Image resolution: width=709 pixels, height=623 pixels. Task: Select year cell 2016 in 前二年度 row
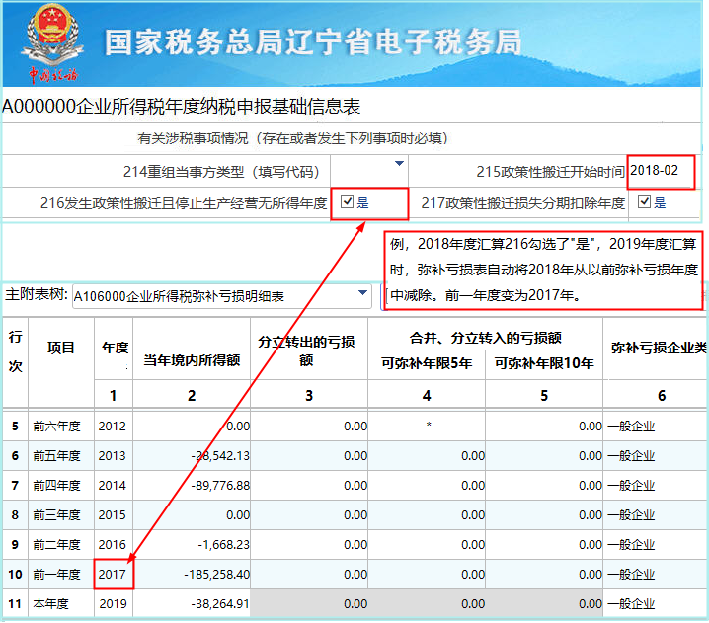tap(113, 544)
